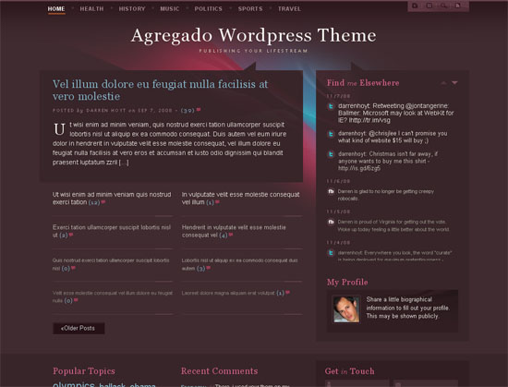The height and width of the screenshot is (387, 508).
Task: Open post 'Hendrerit in vulputate velit esse'
Action: coord(234,231)
